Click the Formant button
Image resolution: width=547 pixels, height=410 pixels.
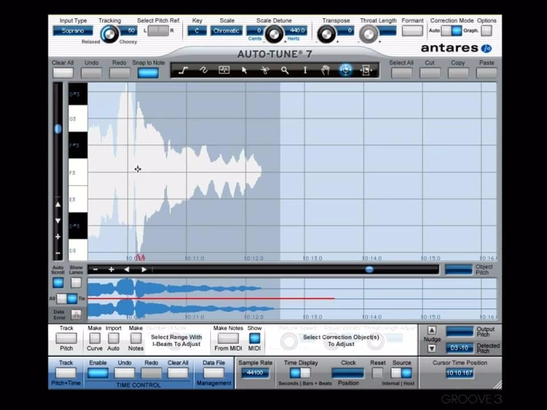[x=413, y=31]
